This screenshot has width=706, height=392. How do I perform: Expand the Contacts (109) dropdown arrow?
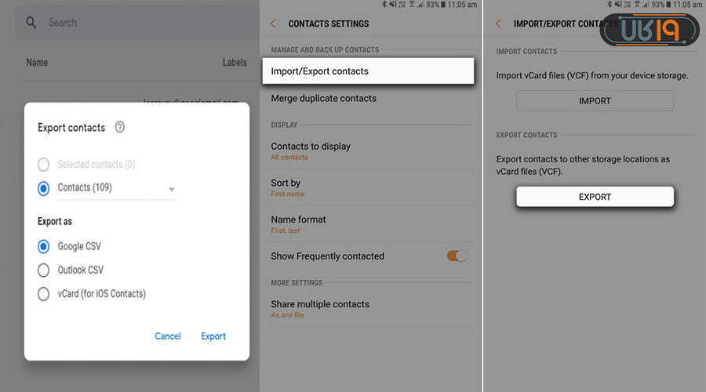tap(172, 190)
